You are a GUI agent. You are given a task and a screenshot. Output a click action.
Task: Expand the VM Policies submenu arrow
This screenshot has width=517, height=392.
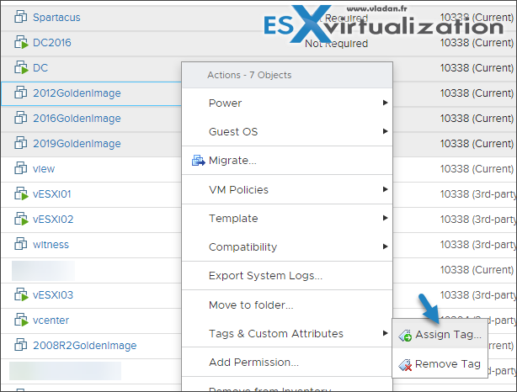385,189
